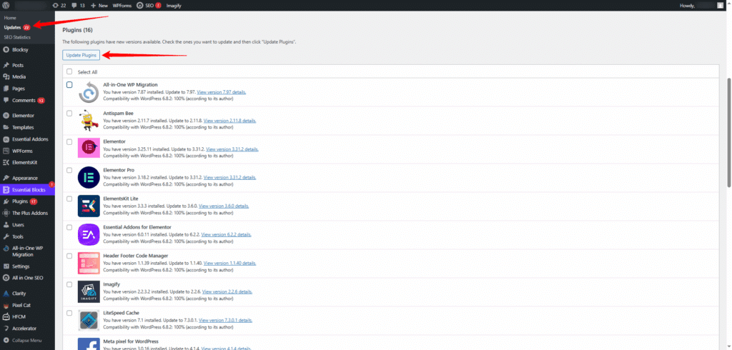Screen dimensions: 732x350
Task: Click The Plus Addons sidebar icon
Action: click(x=6, y=213)
